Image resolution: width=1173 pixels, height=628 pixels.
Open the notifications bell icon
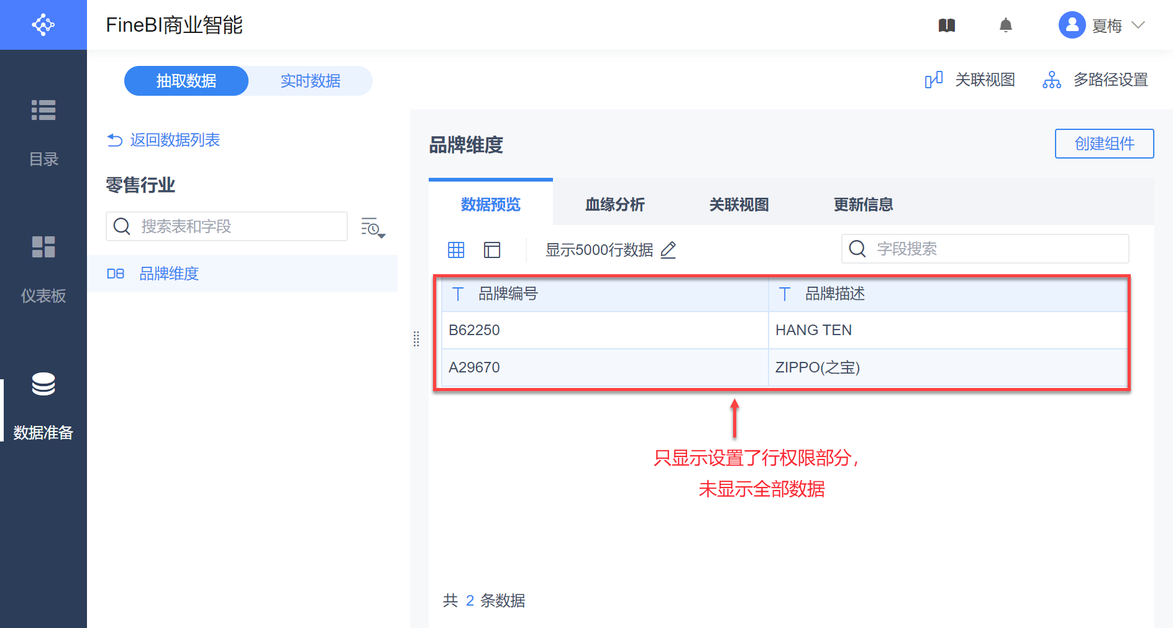(x=1006, y=25)
